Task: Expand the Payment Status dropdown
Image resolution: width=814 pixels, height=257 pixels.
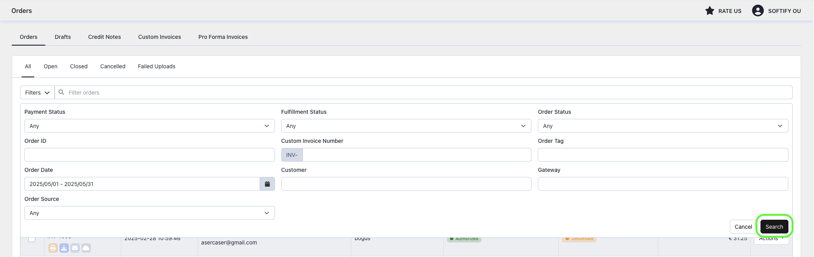Action: point(150,126)
